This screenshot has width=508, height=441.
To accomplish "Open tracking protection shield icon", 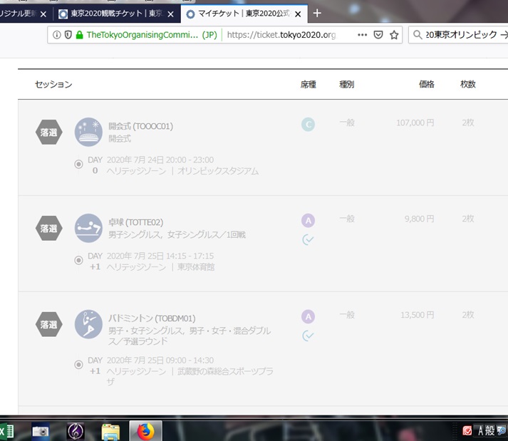I will coord(68,35).
